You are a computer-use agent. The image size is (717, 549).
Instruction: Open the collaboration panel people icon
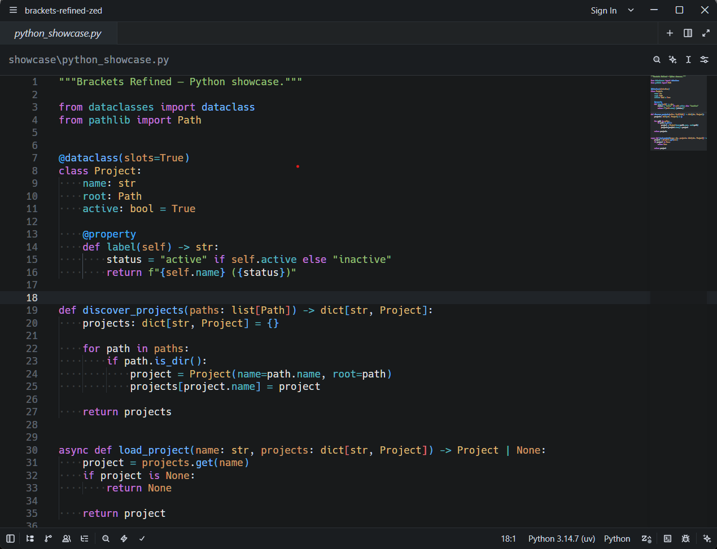(x=66, y=538)
